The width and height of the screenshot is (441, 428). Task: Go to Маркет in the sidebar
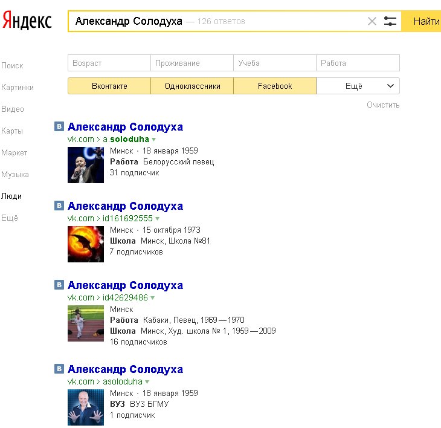point(14,152)
